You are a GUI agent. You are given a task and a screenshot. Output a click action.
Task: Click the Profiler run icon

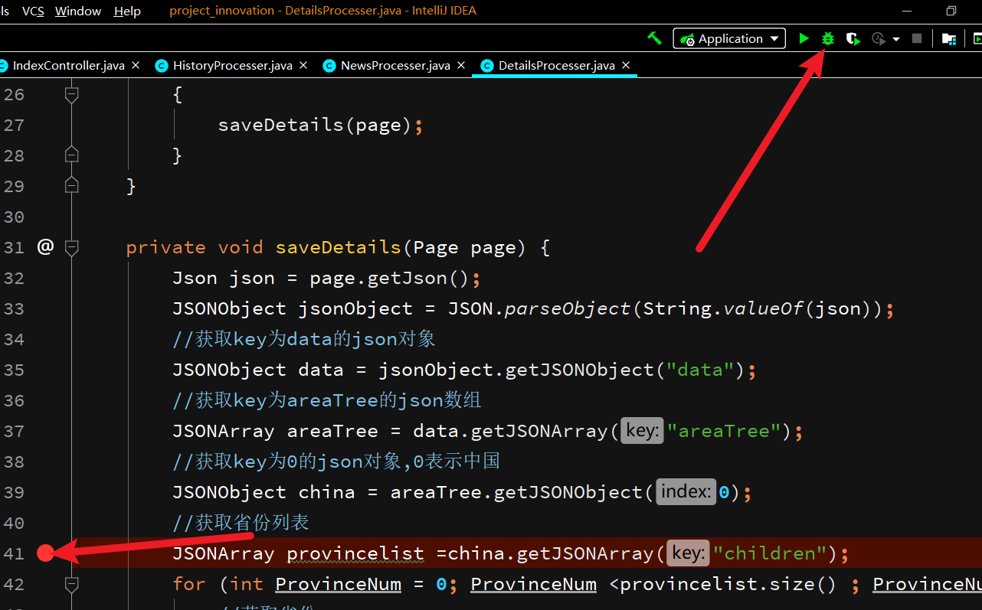click(879, 38)
